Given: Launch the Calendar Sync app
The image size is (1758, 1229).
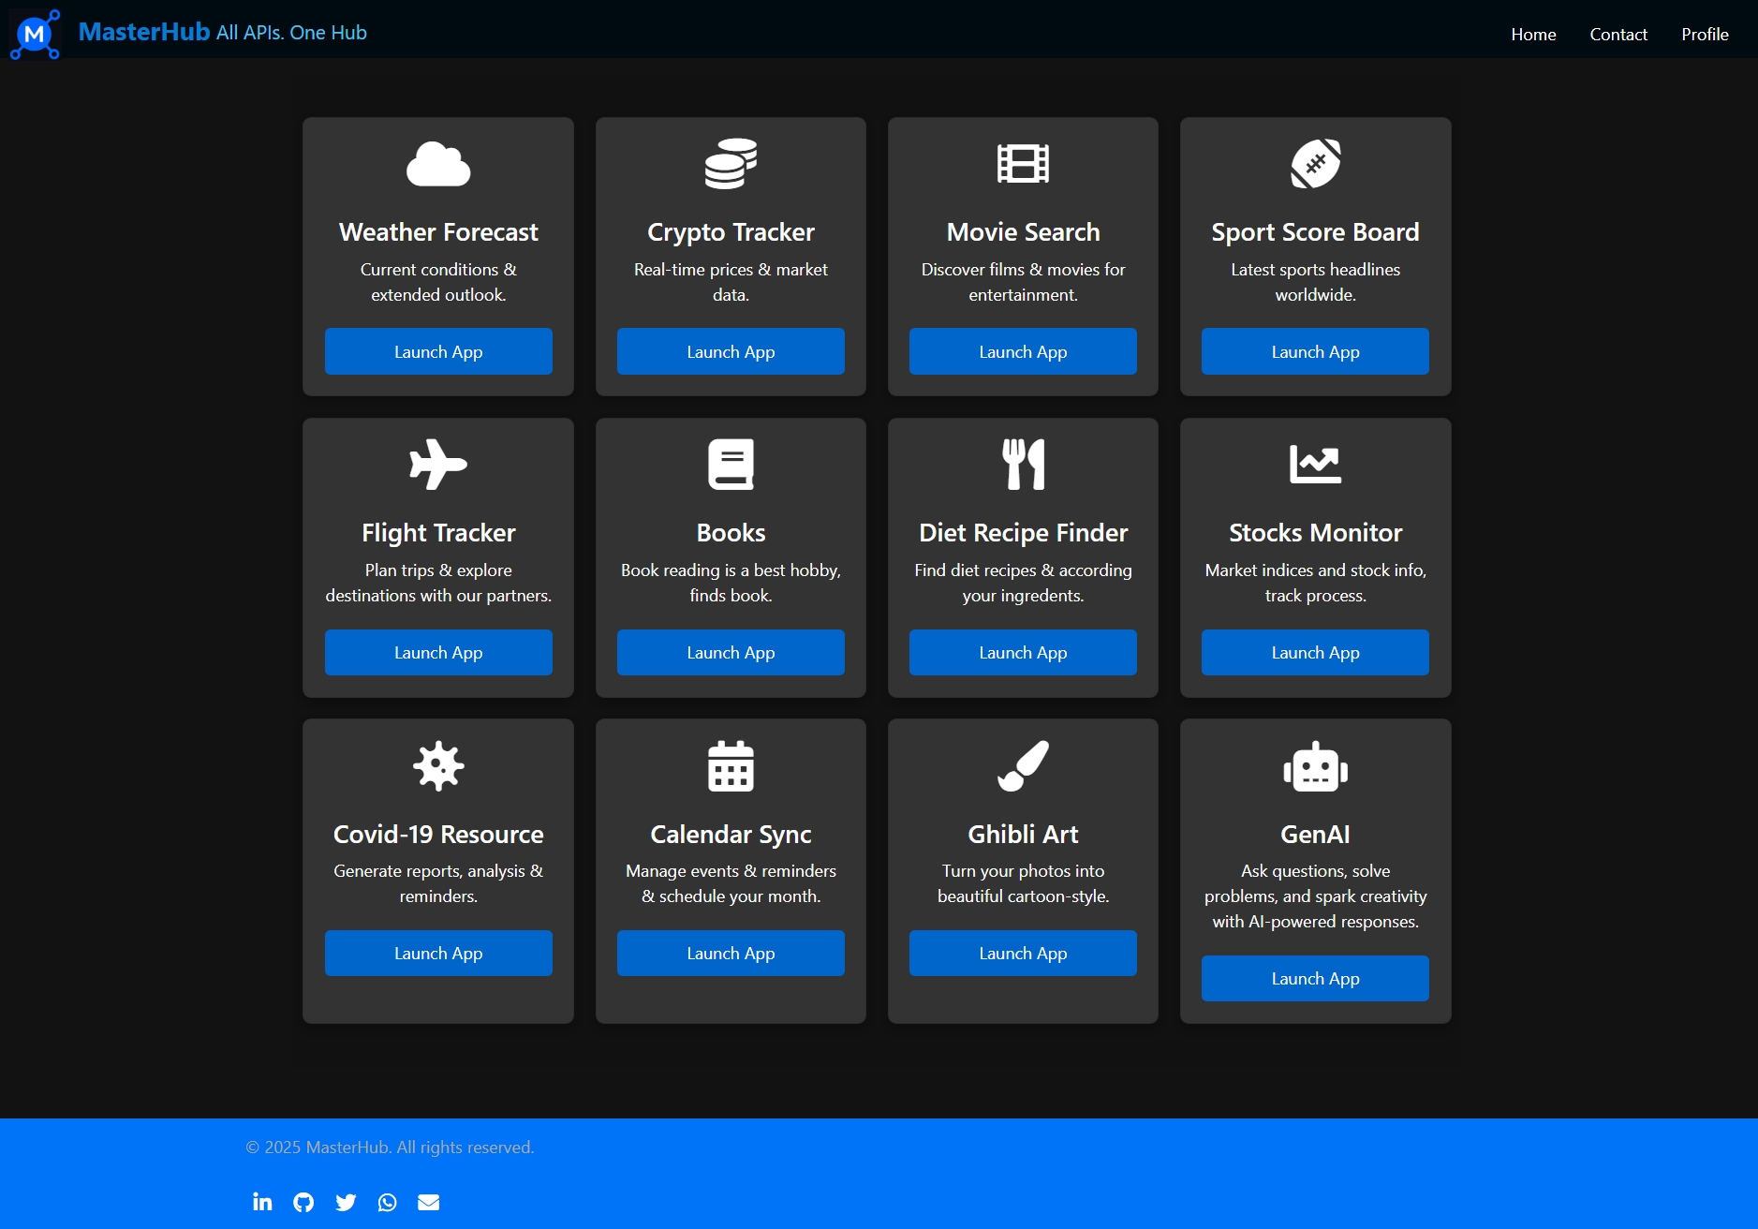Looking at the screenshot, I should click(731, 953).
